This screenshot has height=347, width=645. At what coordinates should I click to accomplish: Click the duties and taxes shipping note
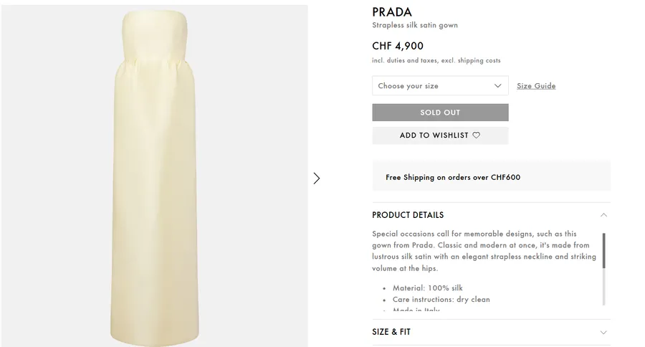[436, 61]
